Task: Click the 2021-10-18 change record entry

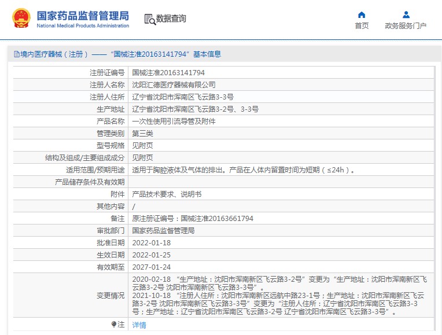Action: click(x=278, y=304)
